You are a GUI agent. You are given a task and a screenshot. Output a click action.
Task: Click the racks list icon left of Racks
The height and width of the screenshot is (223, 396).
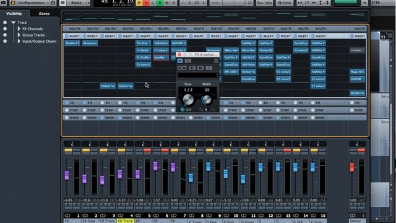(62, 2)
